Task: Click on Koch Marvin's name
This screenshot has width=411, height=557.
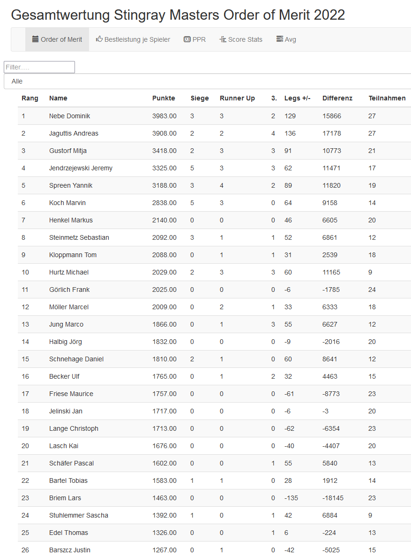Action: pos(67,203)
